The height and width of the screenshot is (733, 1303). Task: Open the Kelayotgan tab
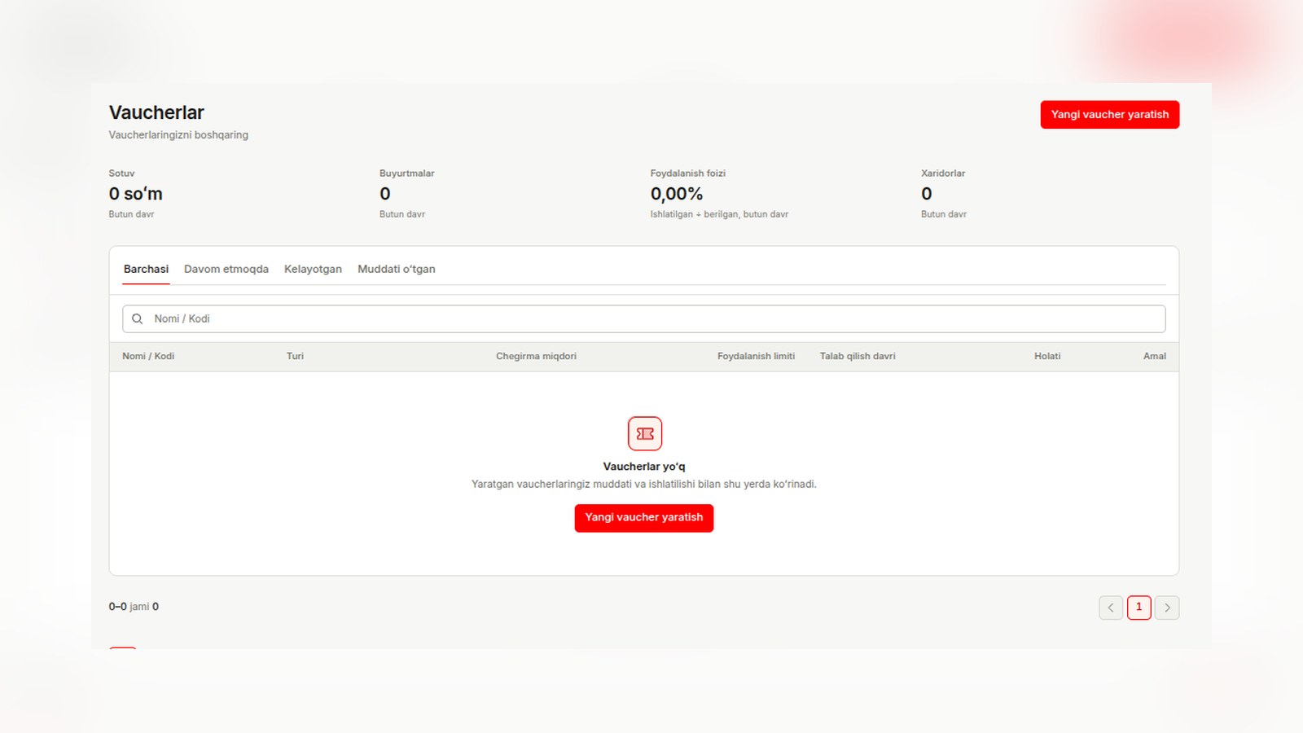click(313, 270)
